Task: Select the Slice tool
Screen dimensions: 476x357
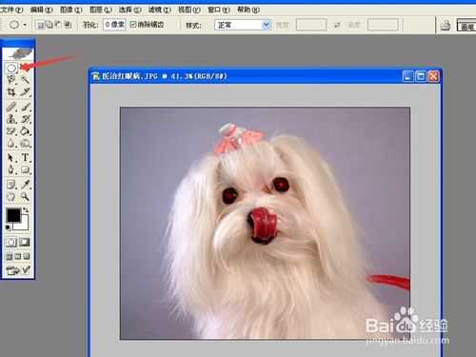Action: (x=26, y=92)
